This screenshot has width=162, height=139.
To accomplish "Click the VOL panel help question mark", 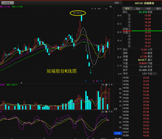I will tap(109, 85).
